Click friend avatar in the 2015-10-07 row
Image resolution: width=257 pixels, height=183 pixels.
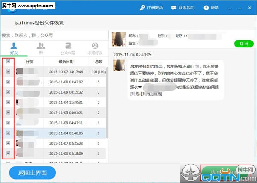pos(19,71)
